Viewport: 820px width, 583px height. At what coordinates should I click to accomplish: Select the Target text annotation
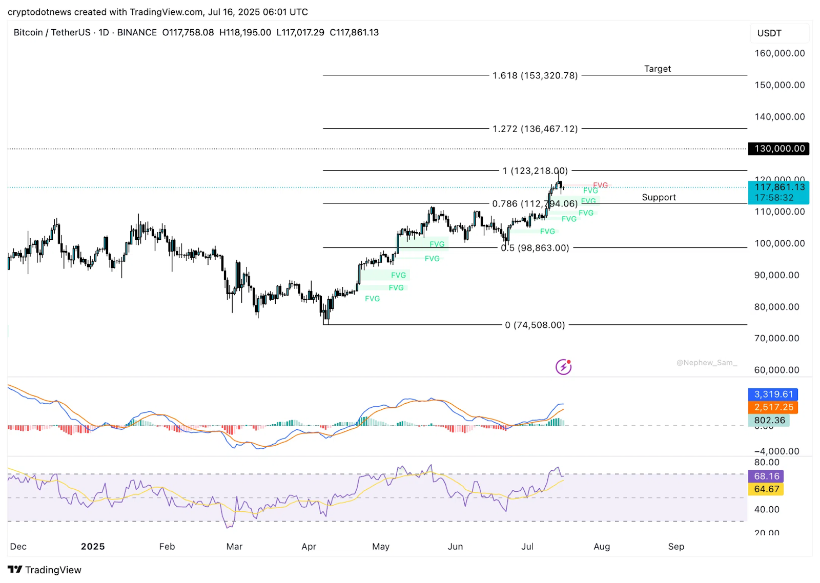pyautogui.click(x=657, y=69)
